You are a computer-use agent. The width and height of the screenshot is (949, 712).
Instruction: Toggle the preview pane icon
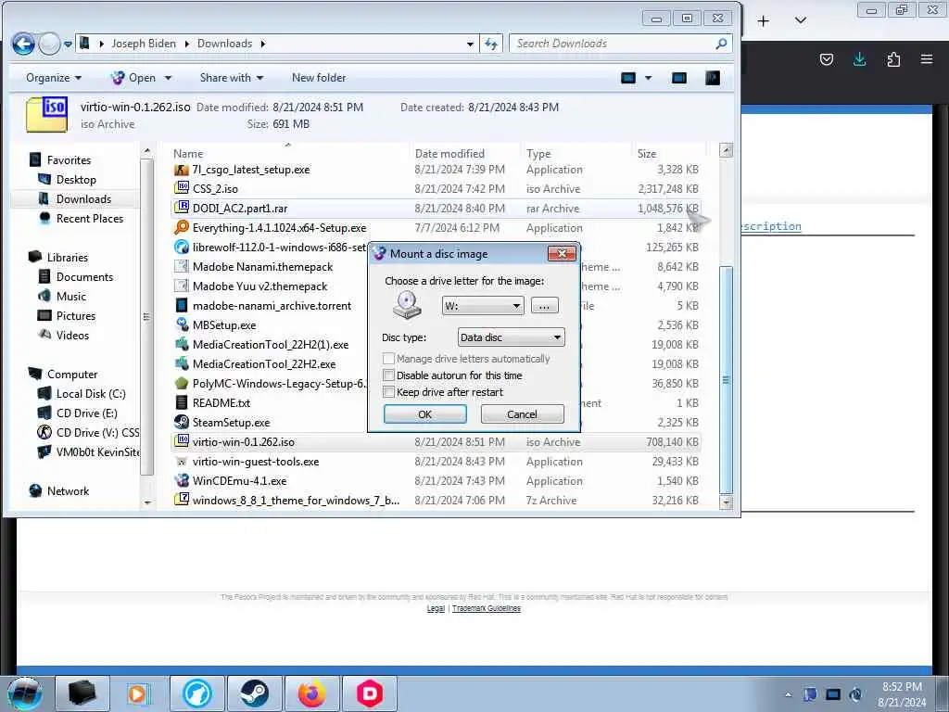[x=679, y=78]
